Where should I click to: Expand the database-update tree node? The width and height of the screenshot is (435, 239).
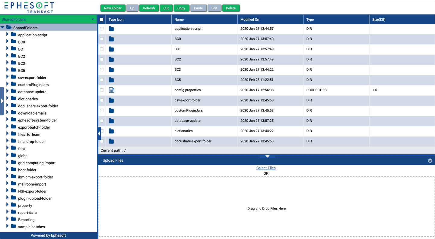(x=7, y=91)
